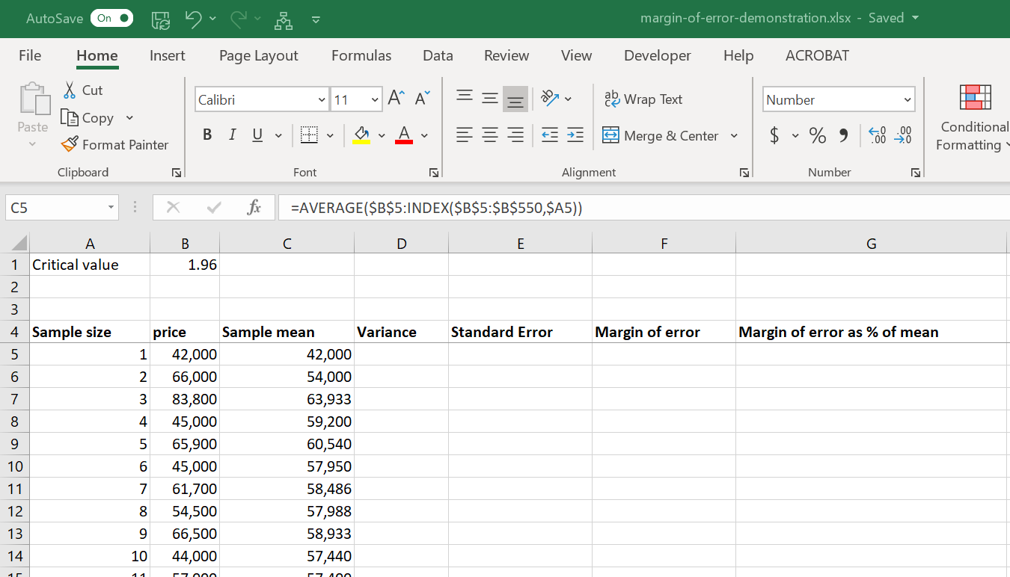The image size is (1010, 577).
Task: Expand the Number format dropdown
Action: click(908, 99)
